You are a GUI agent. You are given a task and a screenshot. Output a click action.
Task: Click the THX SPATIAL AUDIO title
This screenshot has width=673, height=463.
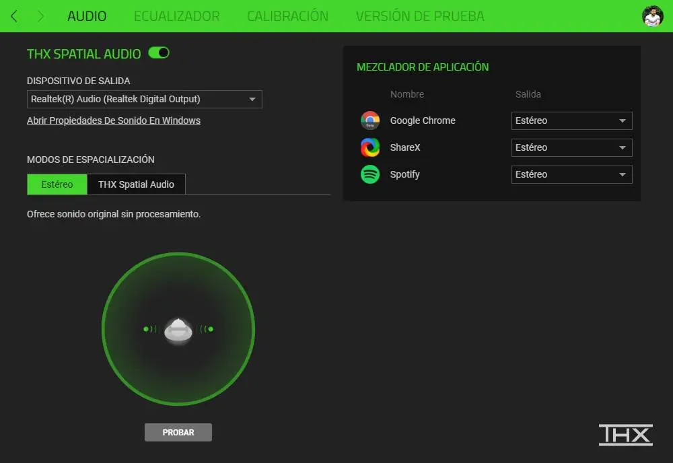point(83,54)
